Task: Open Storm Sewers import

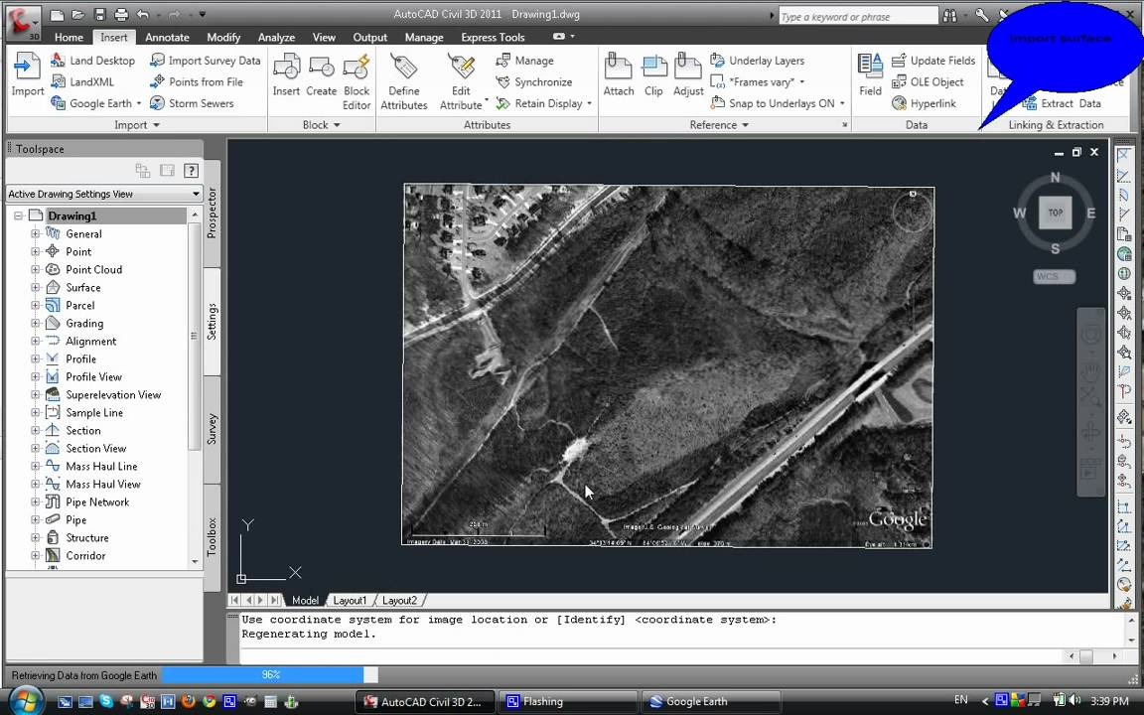Action: 192,103
